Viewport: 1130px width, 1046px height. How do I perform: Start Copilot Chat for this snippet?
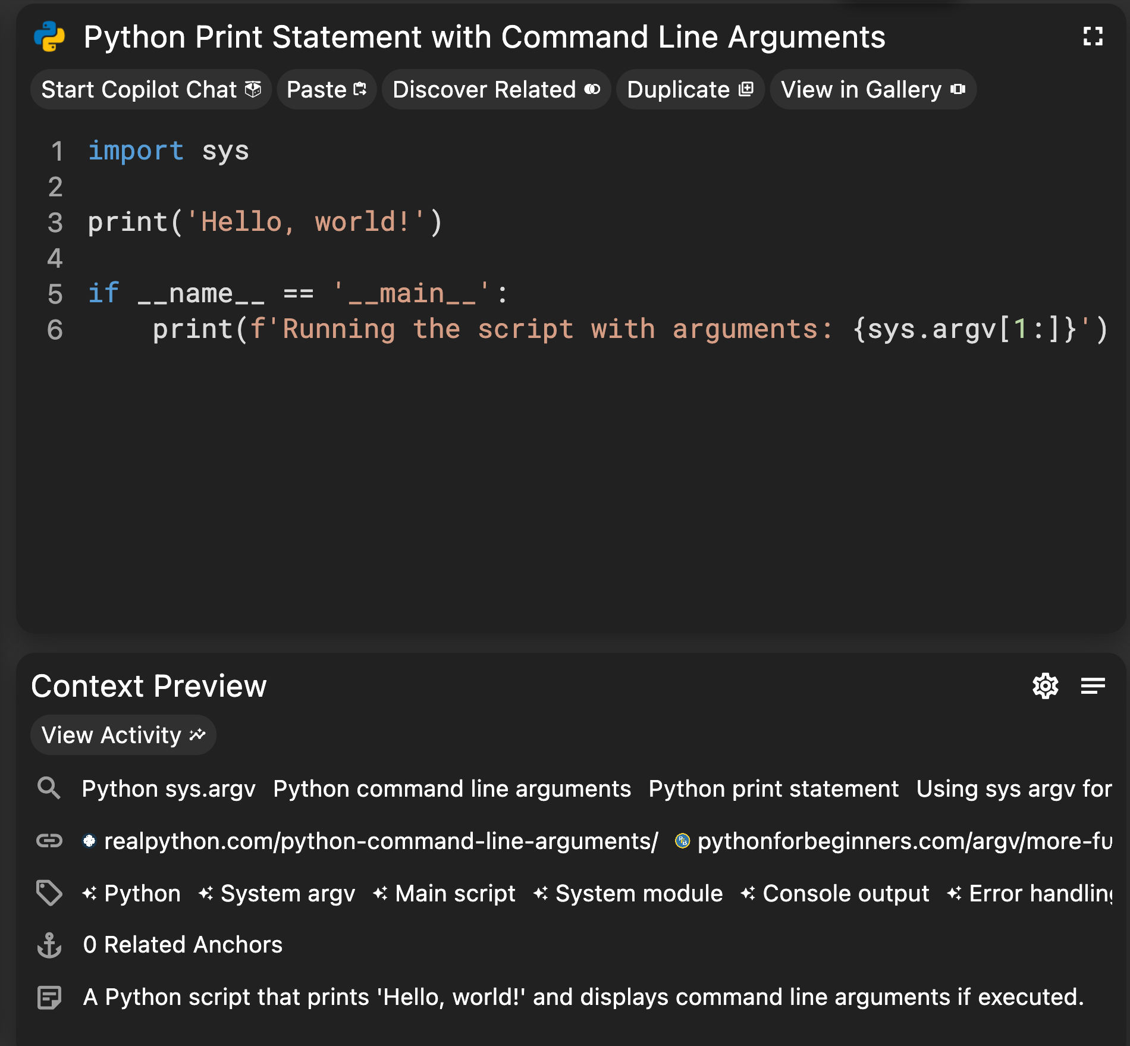click(x=151, y=89)
